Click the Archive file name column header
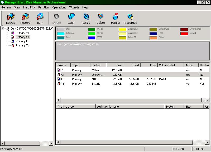 coord(130,107)
